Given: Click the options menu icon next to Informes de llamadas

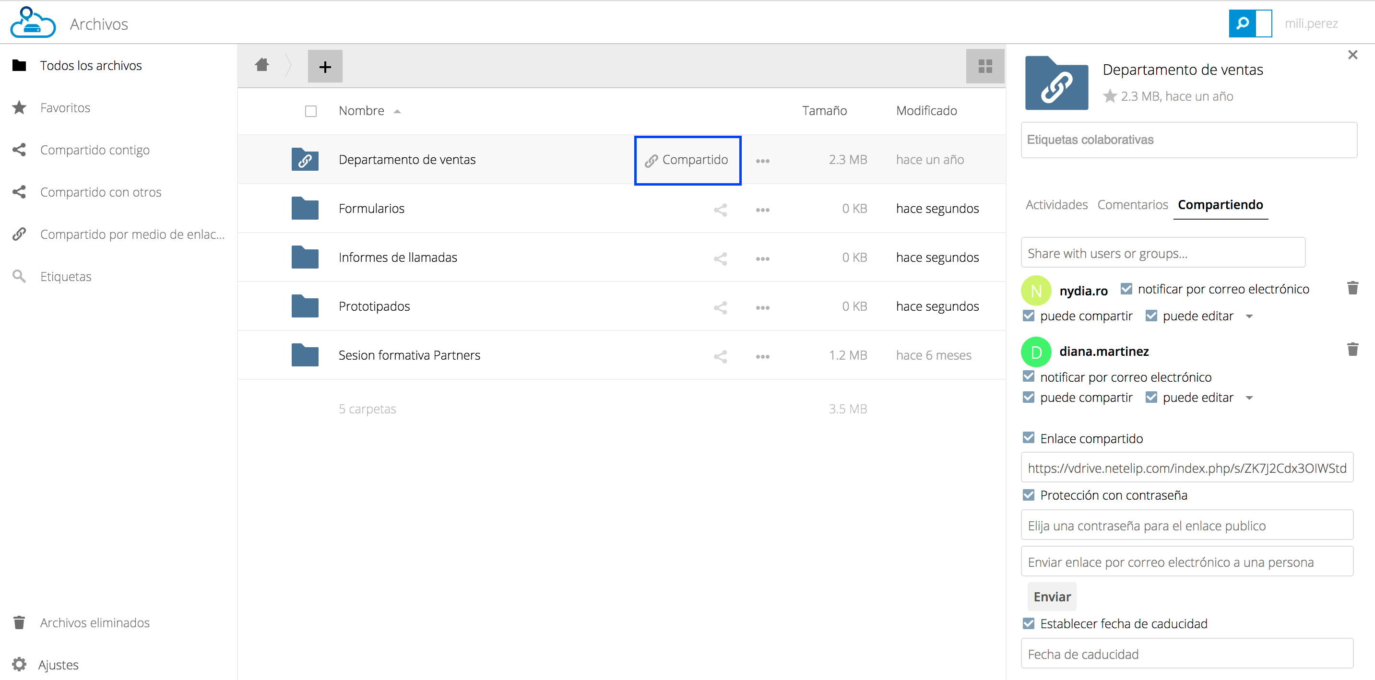Looking at the screenshot, I should (762, 258).
